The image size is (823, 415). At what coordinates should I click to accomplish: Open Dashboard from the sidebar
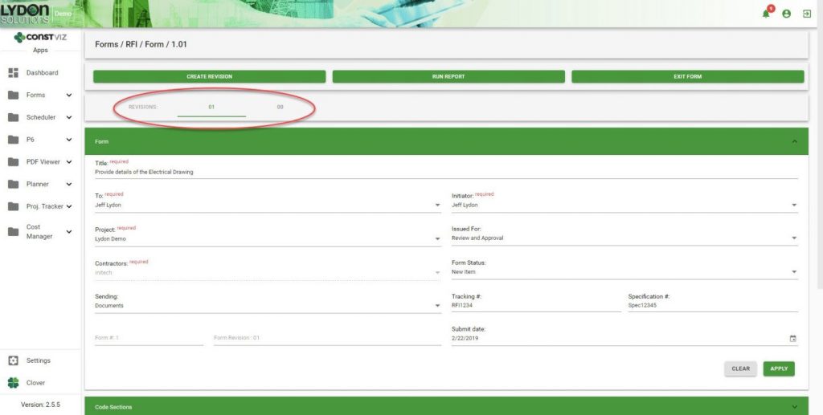coord(42,73)
